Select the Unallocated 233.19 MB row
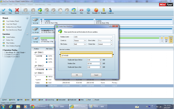 pyautogui.click(x=104, y=86)
